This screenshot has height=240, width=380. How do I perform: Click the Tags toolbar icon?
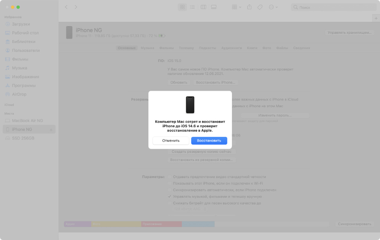click(x=260, y=7)
